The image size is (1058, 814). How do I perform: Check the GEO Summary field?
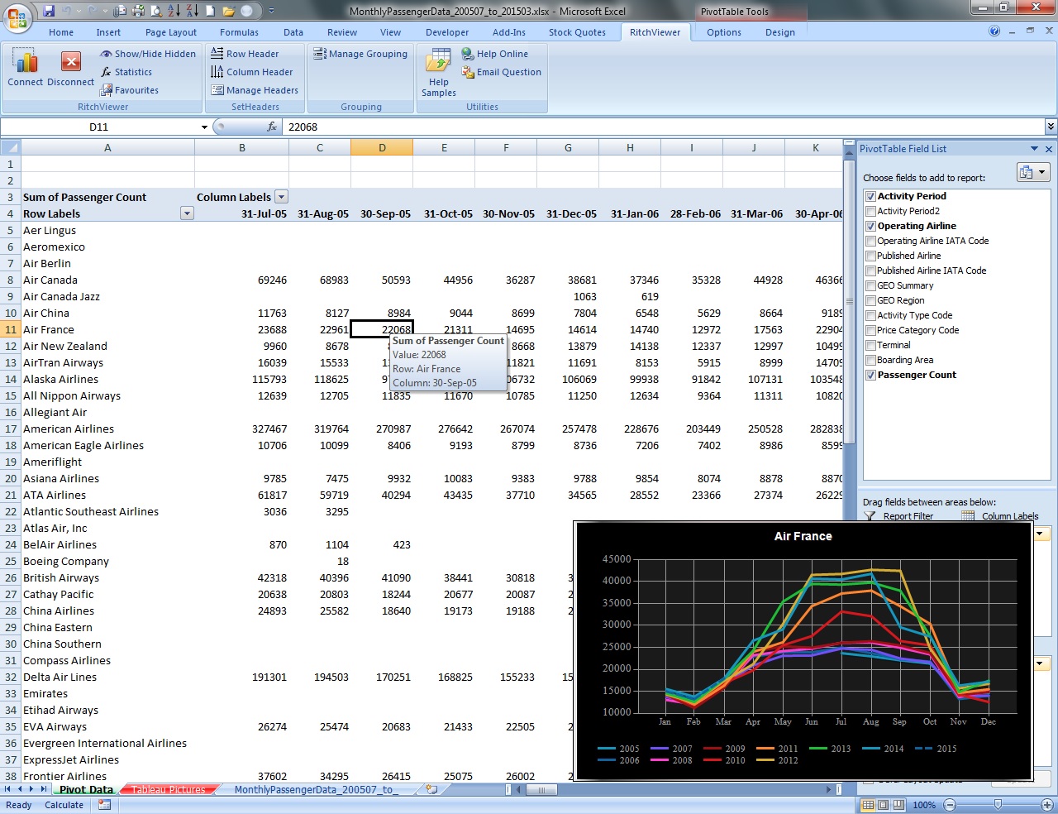point(870,285)
